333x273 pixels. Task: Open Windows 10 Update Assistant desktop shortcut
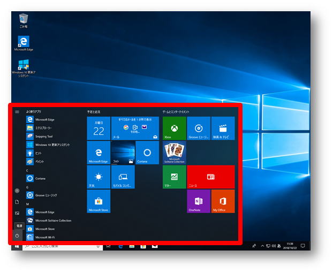pyautogui.click(x=24, y=68)
